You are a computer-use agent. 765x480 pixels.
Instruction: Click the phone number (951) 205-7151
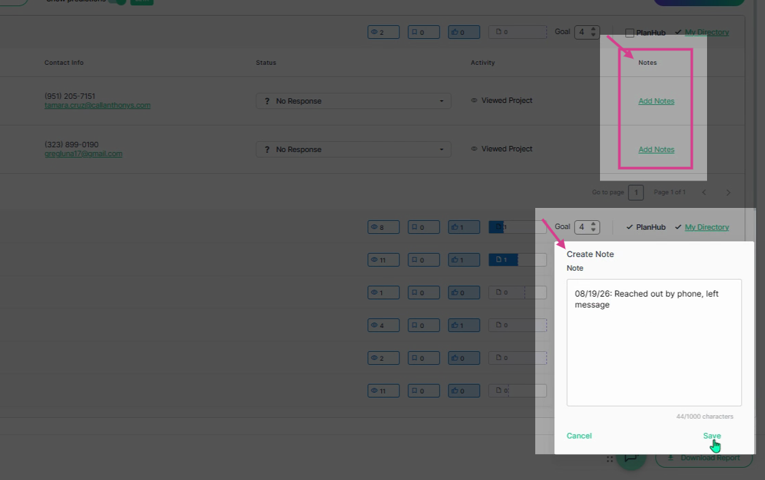tap(70, 96)
